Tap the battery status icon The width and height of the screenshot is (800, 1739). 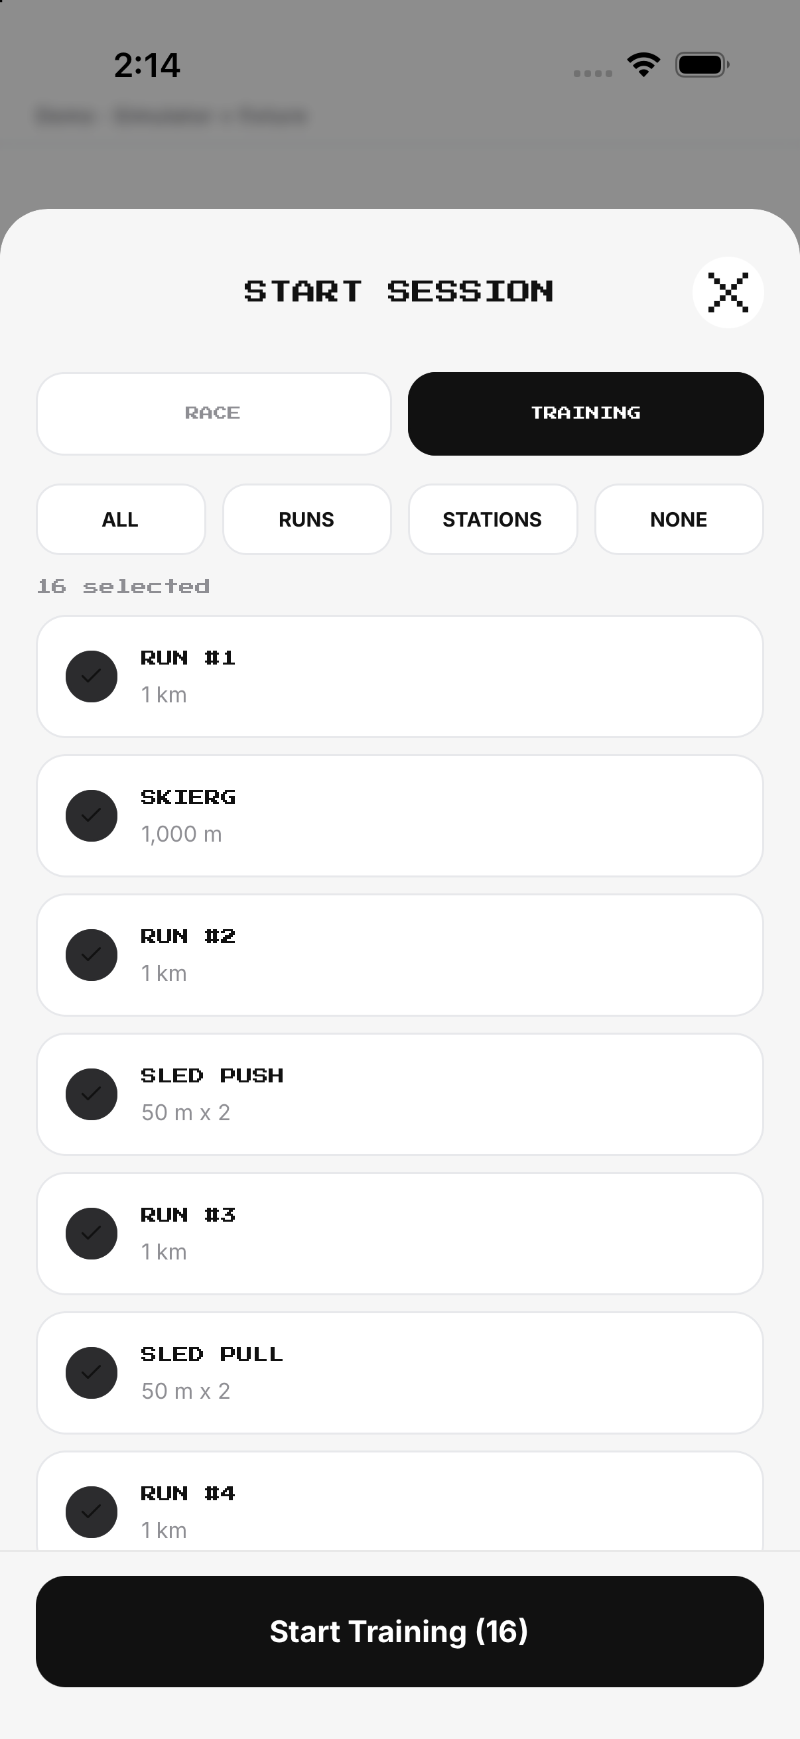coord(702,65)
